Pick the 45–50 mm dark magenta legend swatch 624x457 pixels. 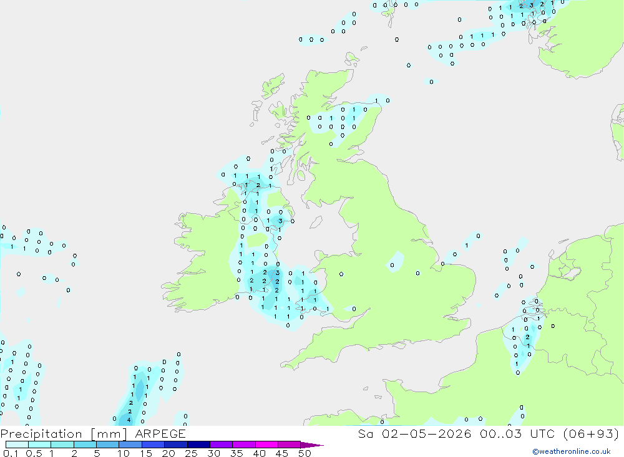289,445
